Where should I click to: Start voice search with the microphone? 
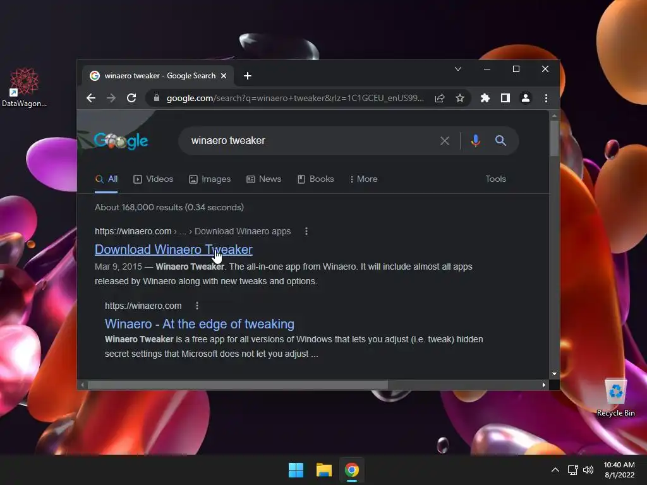tap(475, 141)
